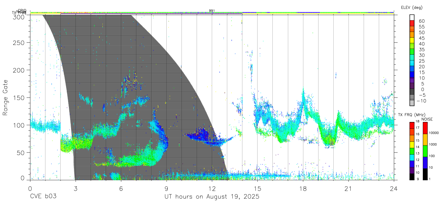Click the 'Range Gate' y-axis label
Image resolution: width=443 pixels, height=204 pixels.
[x=5, y=98]
